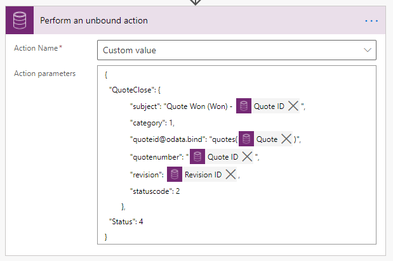The height and width of the screenshot is (261, 393).
Task: Remove the Quote ID token in quotenumber
Action: [x=247, y=157]
